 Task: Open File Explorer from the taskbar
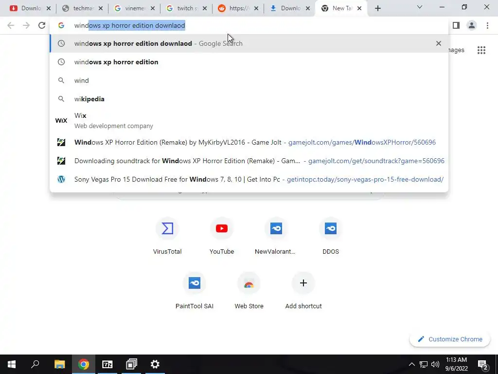[x=59, y=364]
